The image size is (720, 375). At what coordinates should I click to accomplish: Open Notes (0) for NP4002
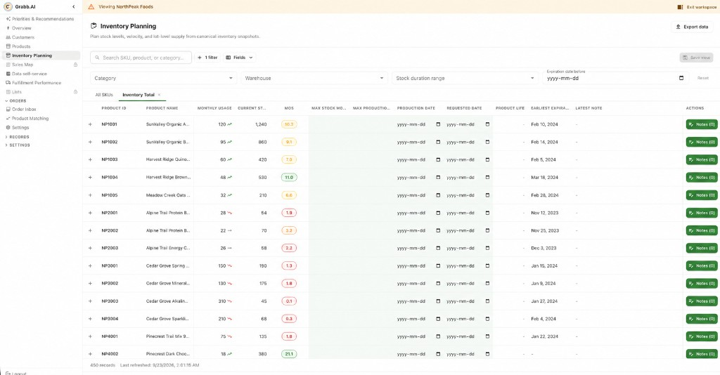(x=702, y=354)
